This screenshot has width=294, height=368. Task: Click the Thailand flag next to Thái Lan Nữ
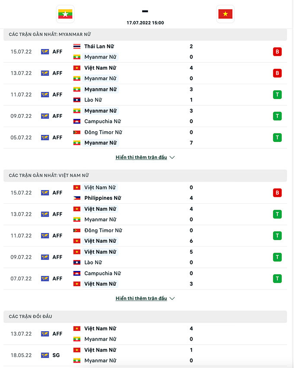click(77, 46)
